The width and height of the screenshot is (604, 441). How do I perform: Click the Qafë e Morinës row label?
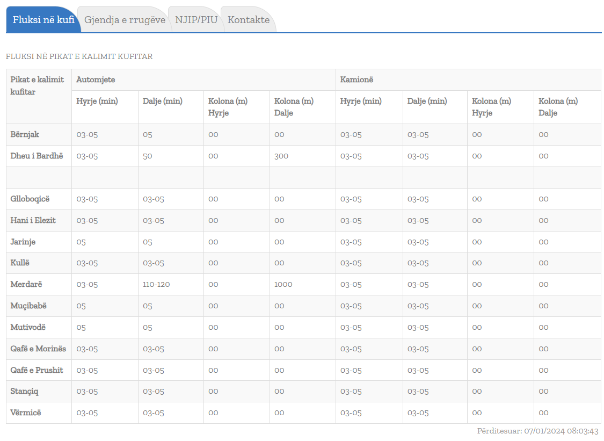(38, 349)
